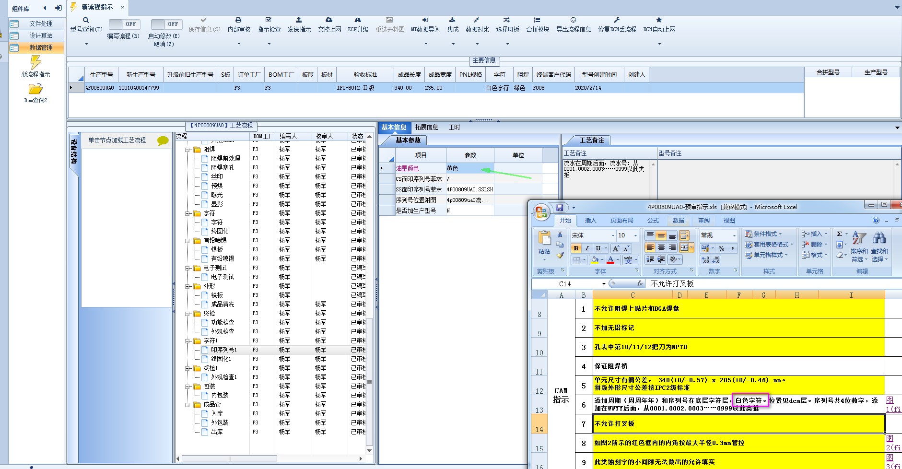Collapse the 有铅喷锡 tree folder

pos(187,241)
